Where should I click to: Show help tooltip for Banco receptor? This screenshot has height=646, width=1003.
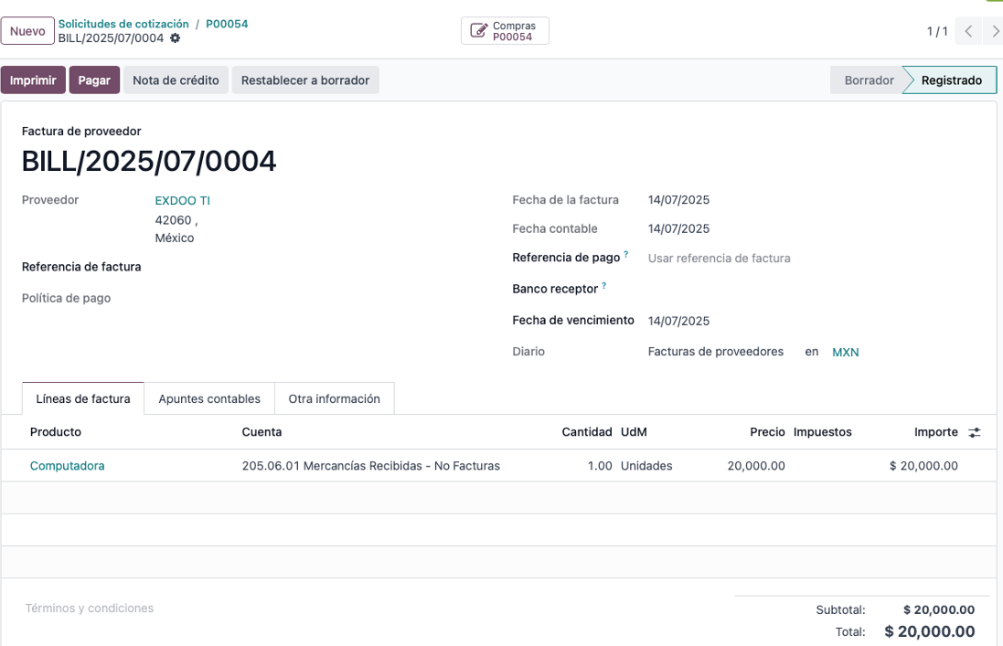coord(603,286)
